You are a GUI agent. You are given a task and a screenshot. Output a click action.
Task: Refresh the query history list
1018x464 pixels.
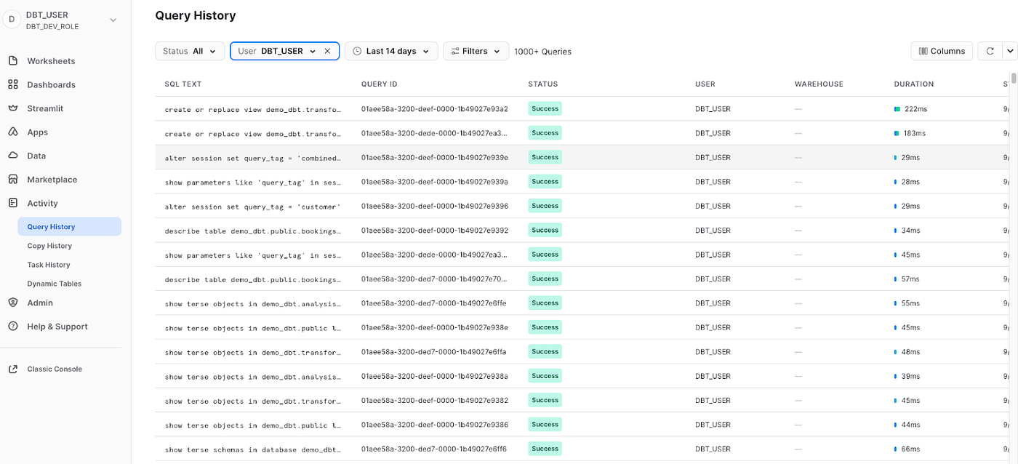click(990, 51)
